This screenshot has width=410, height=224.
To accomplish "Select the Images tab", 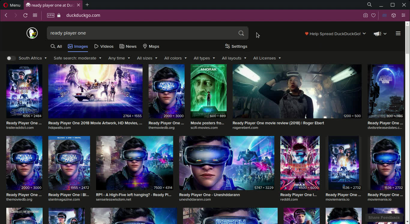I will pyautogui.click(x=78, y=46).
